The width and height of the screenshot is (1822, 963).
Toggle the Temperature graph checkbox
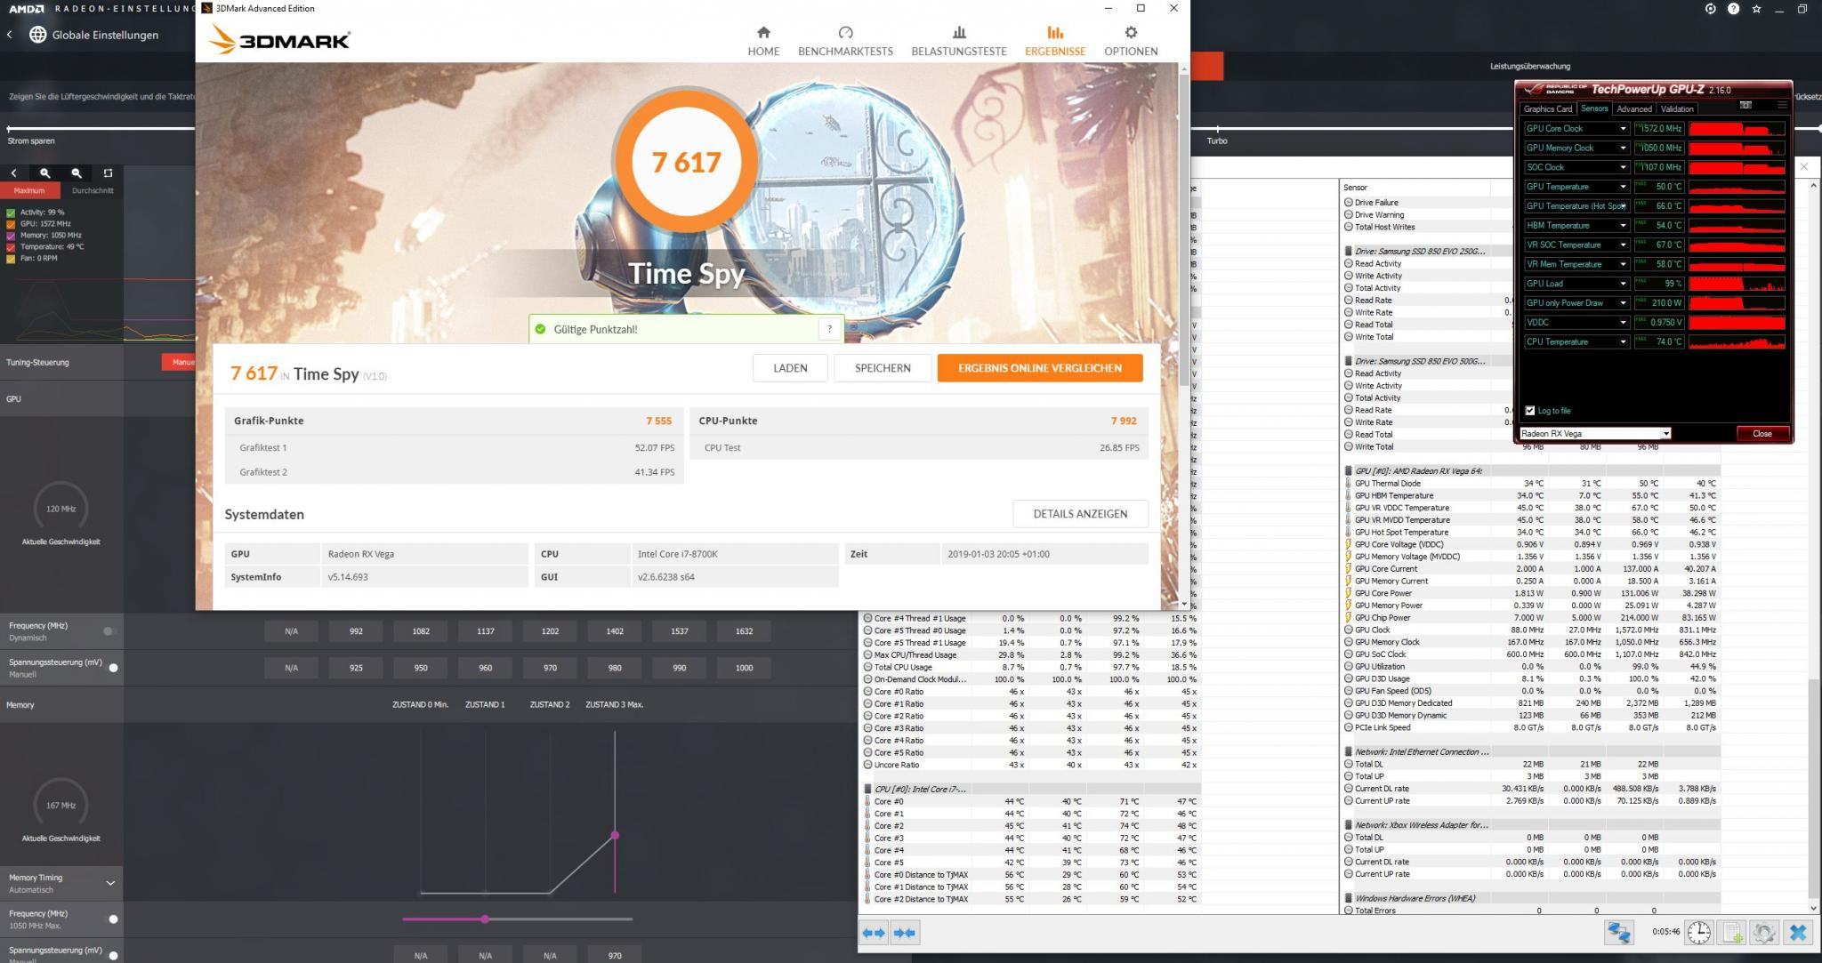click(x=11, y=247)
